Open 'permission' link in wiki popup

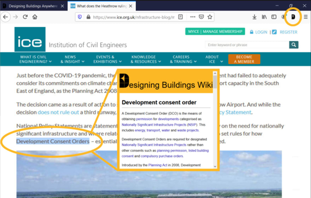(144, 119)
